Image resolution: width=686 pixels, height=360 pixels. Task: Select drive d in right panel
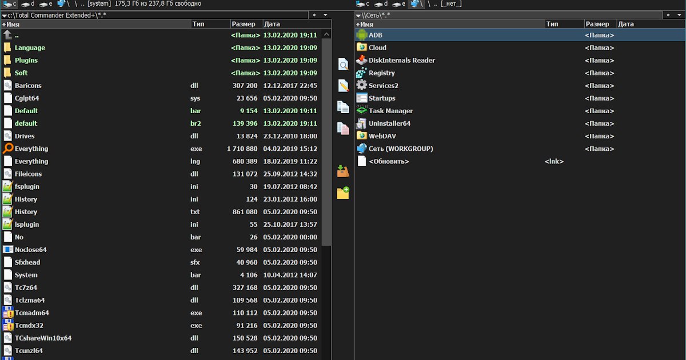click(382, 4)
